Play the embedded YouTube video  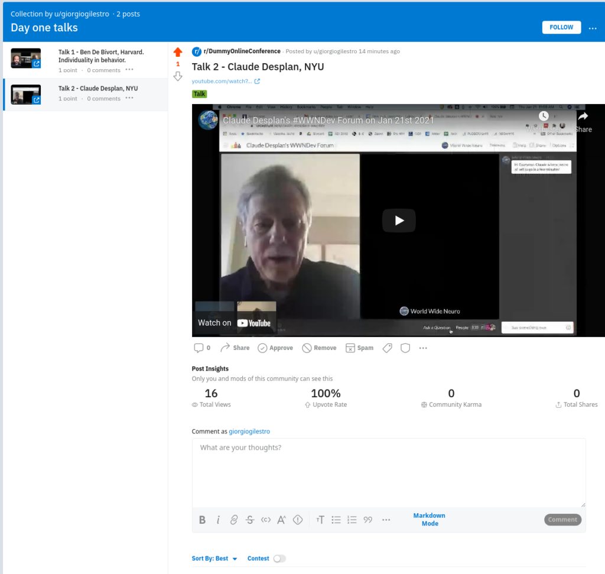click(399, 220)
